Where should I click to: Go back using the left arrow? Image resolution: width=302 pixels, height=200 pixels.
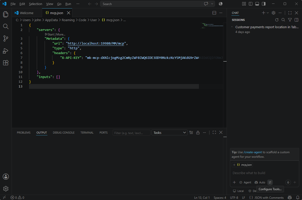coord(90,4)
